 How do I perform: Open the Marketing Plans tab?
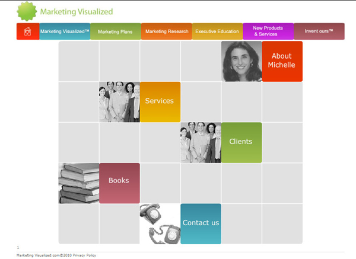[x=115, y=31]
